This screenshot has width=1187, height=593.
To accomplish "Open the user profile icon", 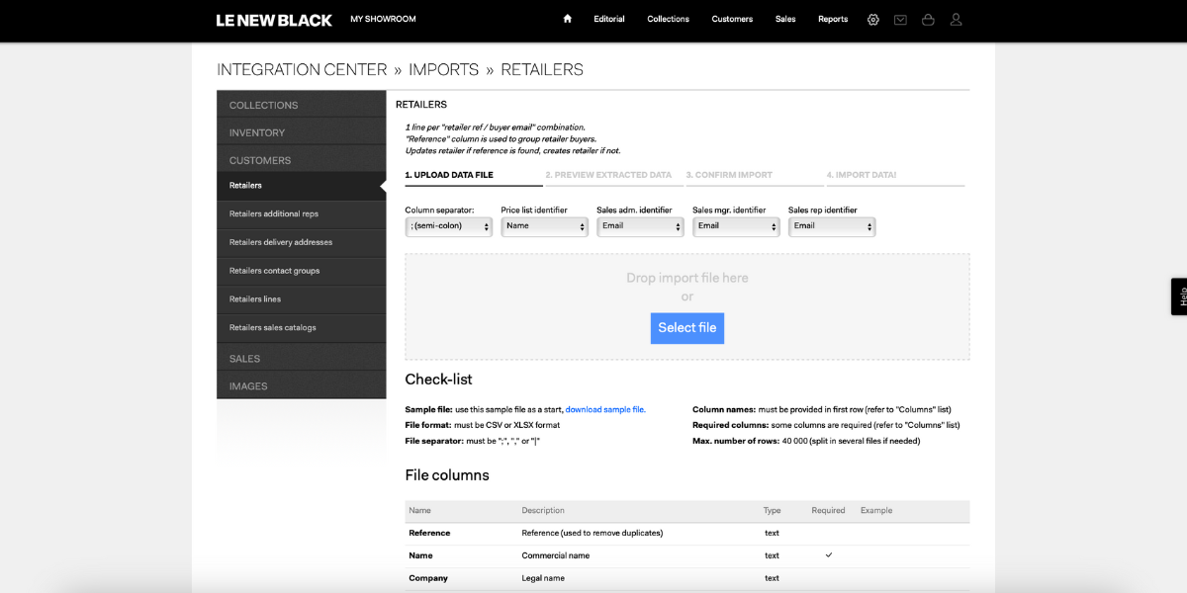I will (x=956, y=19).
